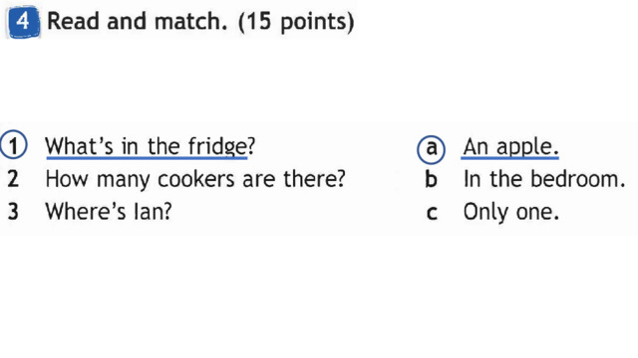Select the circled letter a
This screenshot has width=638, height=358.
coord(432,149)
